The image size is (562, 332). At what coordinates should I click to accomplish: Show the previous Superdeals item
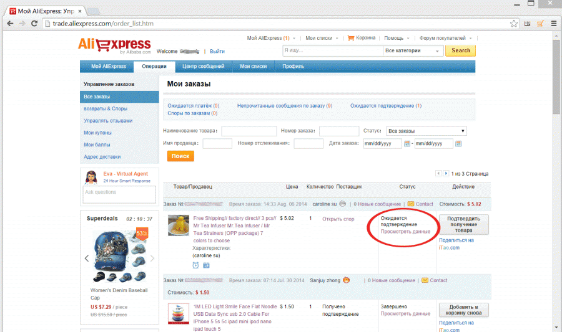(86, 258)
